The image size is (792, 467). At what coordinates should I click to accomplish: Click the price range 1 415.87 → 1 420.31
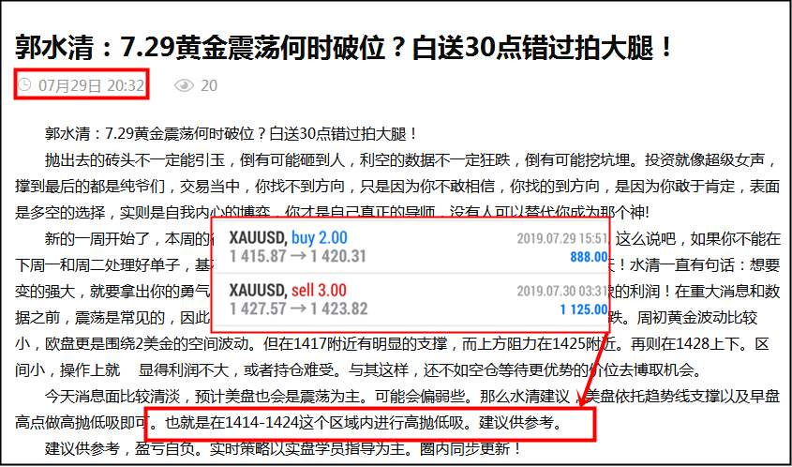pyautogui.click(x=297, y=257)
